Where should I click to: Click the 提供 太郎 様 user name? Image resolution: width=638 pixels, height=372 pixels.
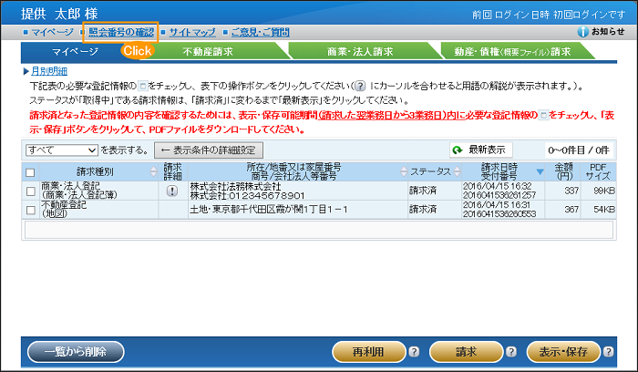pos(59,14)
